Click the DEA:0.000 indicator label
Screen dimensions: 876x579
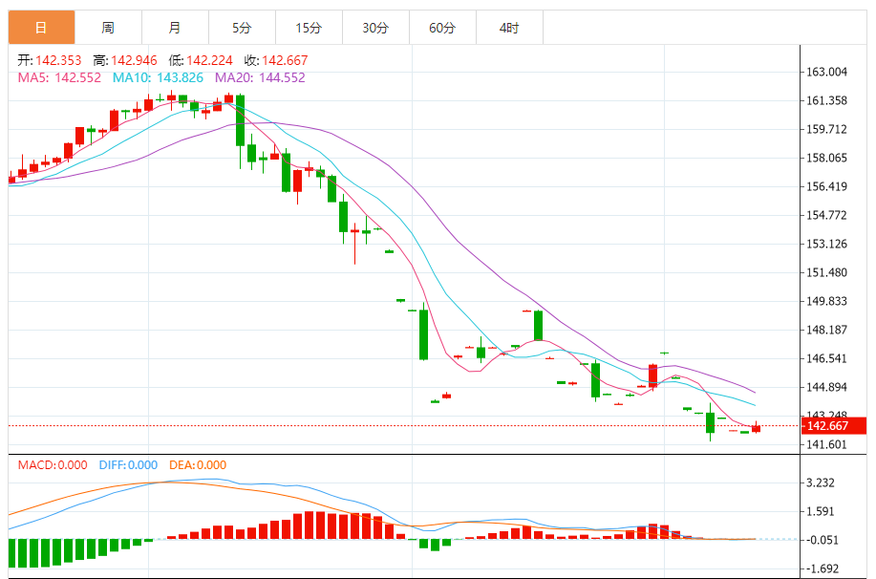(x=198, y=465)
